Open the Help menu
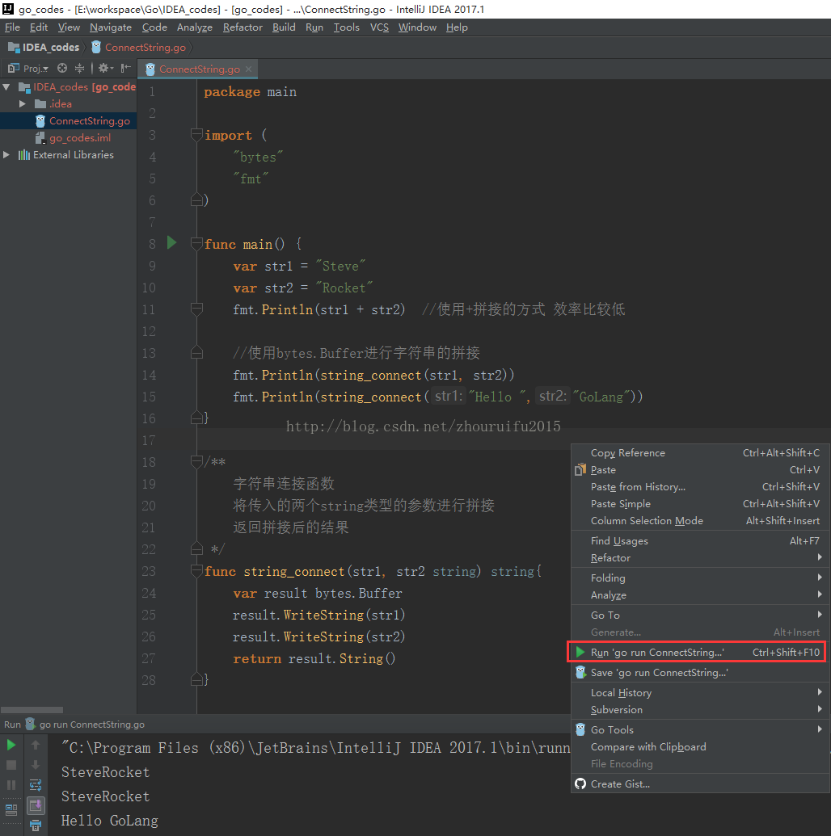 point(457,27)
